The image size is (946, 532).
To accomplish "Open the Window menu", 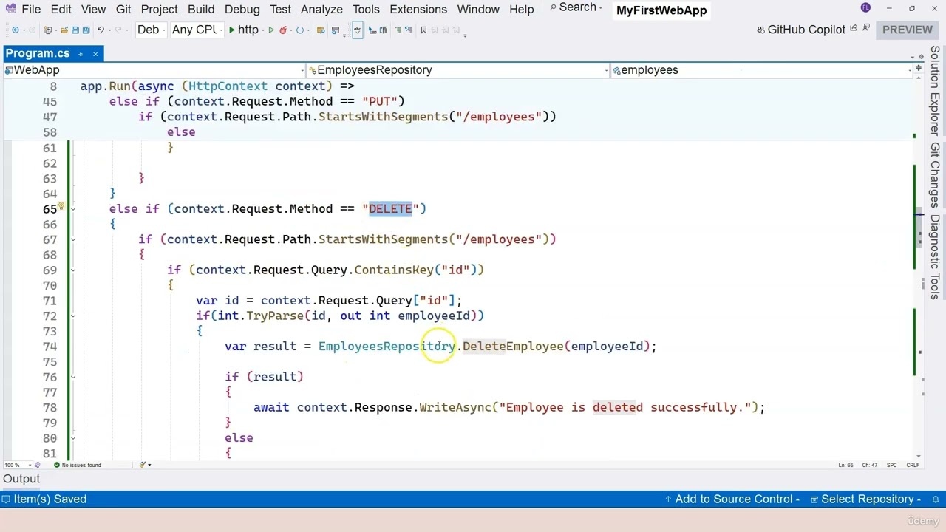I will coord(478,10).
